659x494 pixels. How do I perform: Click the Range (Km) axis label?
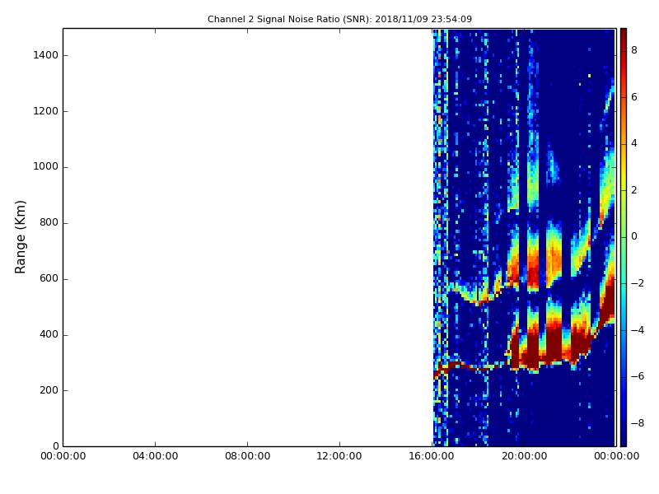[x=20, y=237]
